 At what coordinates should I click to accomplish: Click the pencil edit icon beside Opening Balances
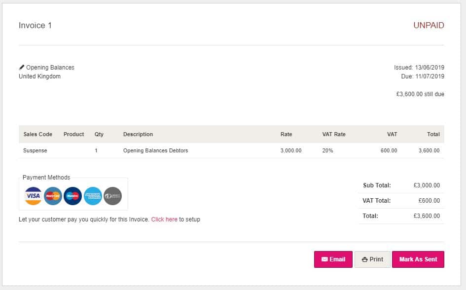22,67
